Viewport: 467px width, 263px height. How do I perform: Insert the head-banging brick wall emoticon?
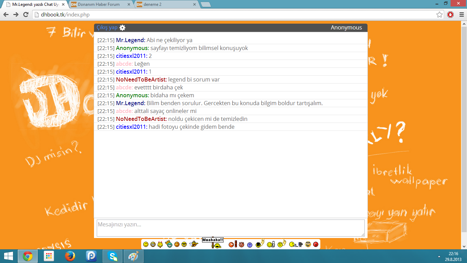coord(232,244)
